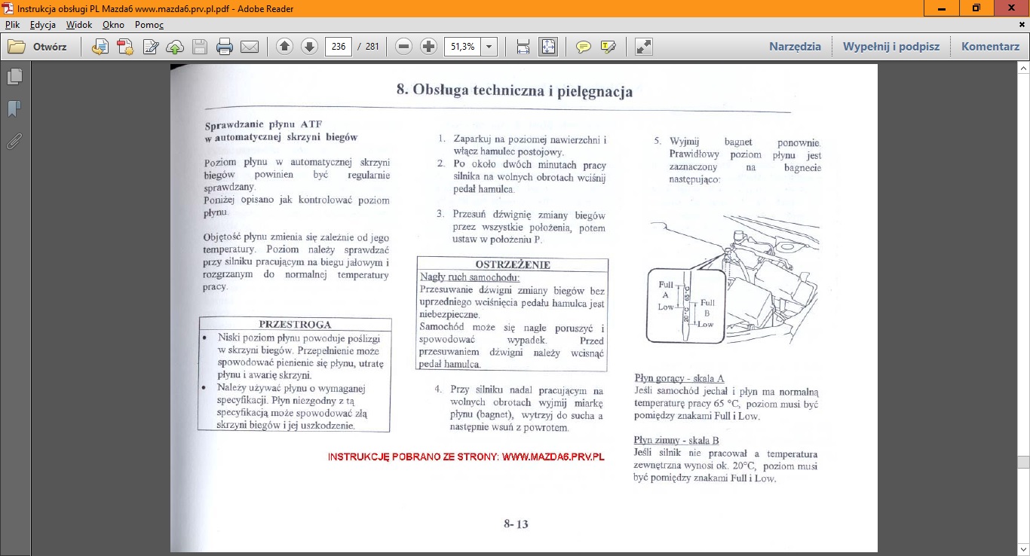Click the OSTRZEŻENIE box heading
This screenshot has width=1030, height=556.
513,265
